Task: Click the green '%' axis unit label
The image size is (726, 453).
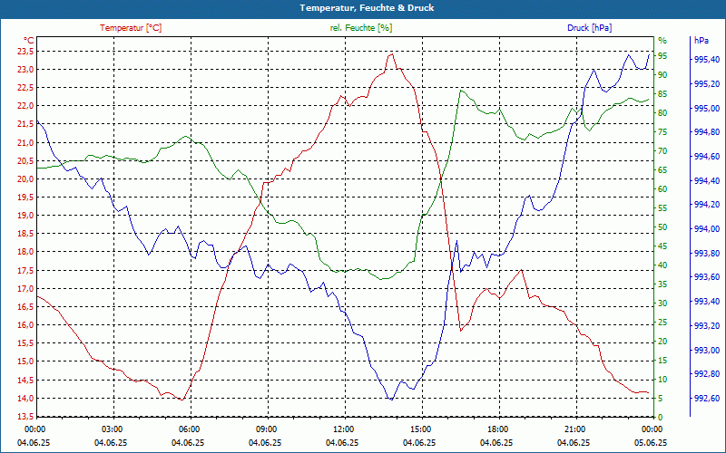Action: tap(662, 40)
